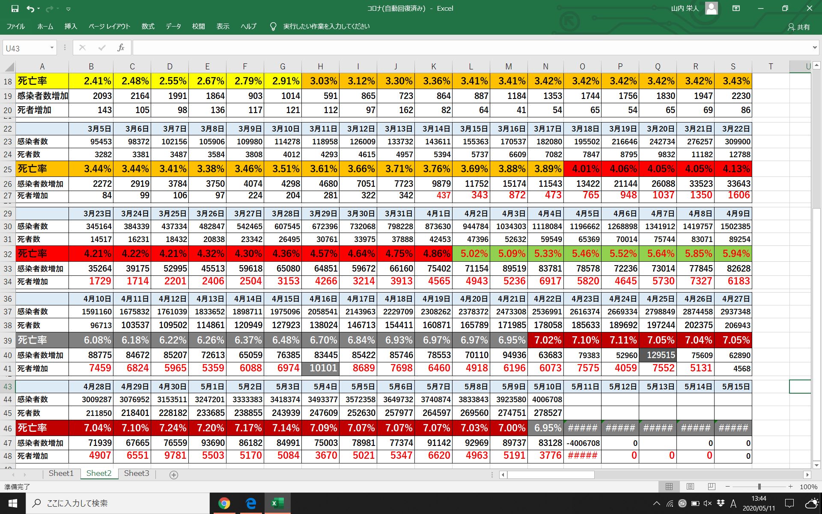Viewport: 822px width, 514px height.
Task: Click the Undo arrow icon
Action: (x=30, y=9)
